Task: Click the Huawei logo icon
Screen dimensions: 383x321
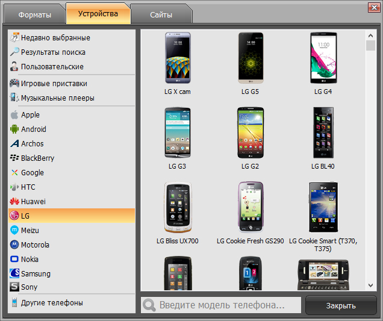Action: (14, 201)
